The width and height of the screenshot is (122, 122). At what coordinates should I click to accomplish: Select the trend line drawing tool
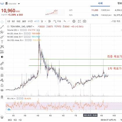2,27
